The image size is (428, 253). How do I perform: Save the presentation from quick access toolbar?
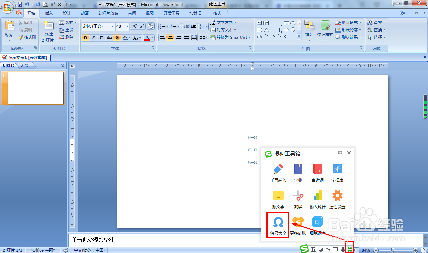coord(20,4)
